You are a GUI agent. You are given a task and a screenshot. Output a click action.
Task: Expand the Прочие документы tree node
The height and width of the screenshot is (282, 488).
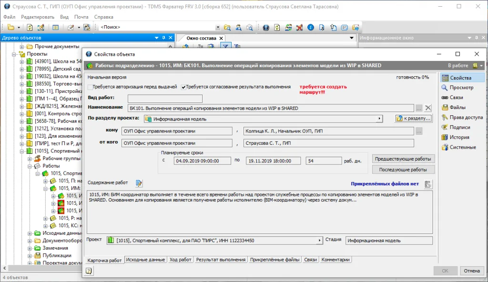pos(22,47)
